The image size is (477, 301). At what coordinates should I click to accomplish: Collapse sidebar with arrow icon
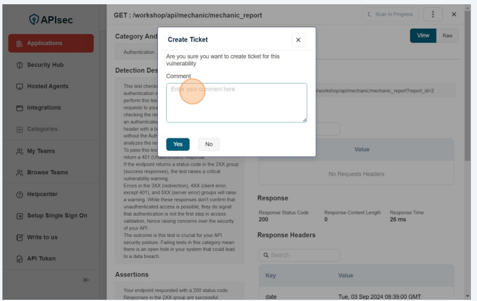pos(86,280)
